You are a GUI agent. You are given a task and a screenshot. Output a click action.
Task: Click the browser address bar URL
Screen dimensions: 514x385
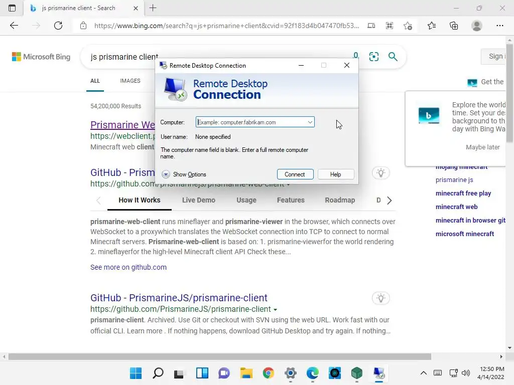pos(226,26)
